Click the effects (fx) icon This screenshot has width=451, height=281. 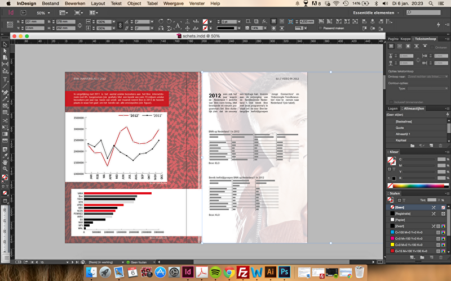tap(264, 21)
